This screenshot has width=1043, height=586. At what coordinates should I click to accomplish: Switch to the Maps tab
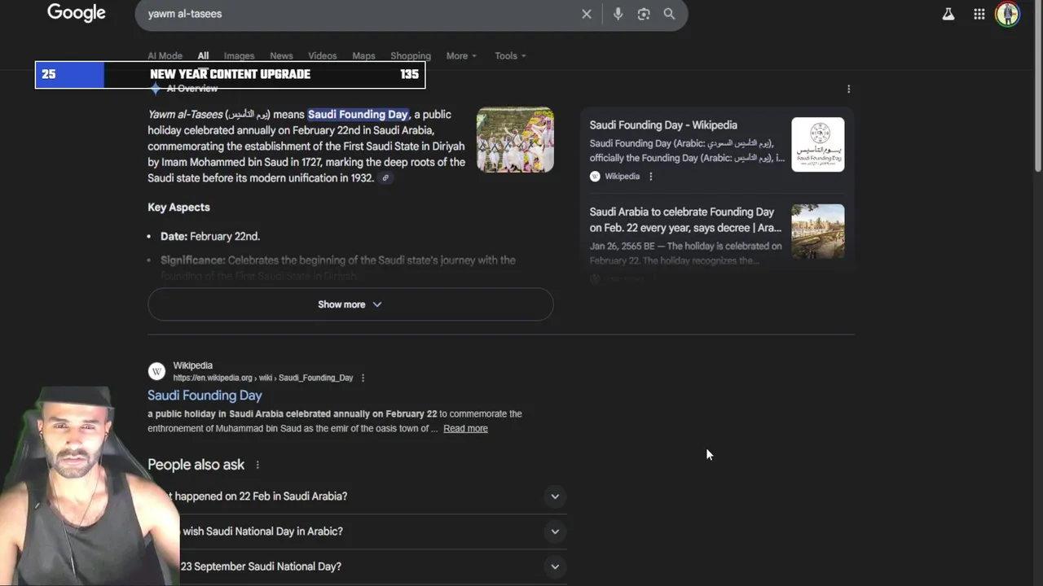(x=363, y=56)
